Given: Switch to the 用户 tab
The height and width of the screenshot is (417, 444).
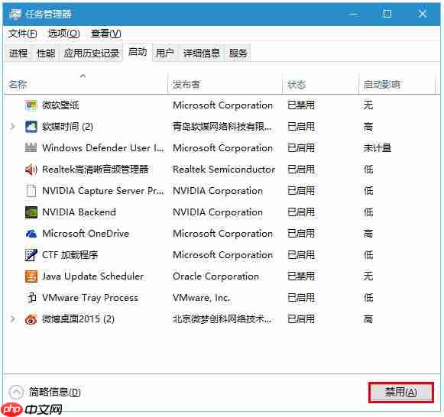Looking at the screenshot, I should point(165,53).
